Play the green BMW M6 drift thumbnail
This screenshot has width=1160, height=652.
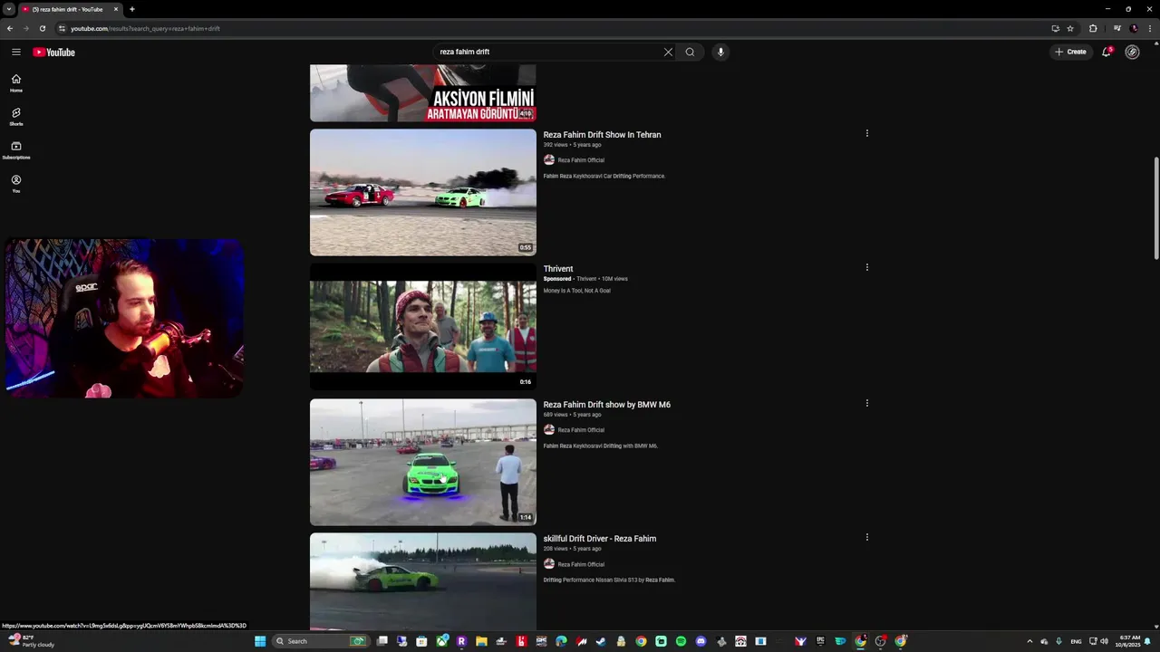tap(423, 462)
